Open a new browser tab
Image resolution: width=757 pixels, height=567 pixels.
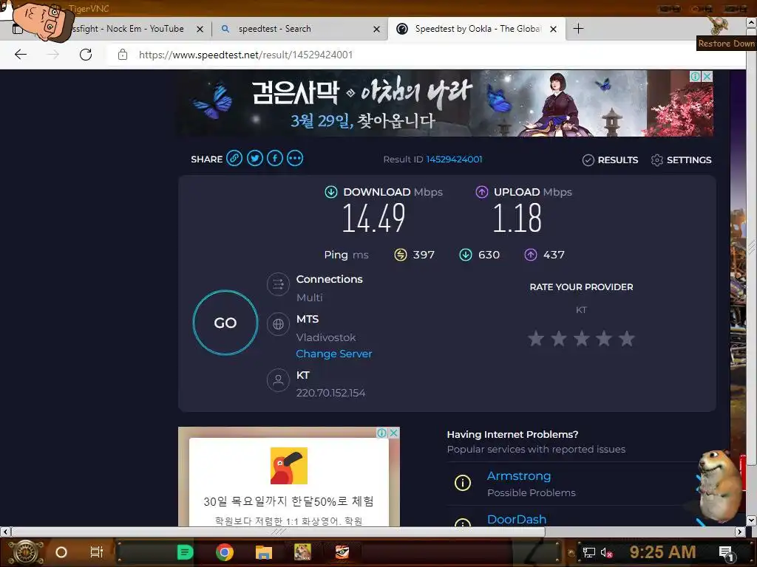(578, 29)
